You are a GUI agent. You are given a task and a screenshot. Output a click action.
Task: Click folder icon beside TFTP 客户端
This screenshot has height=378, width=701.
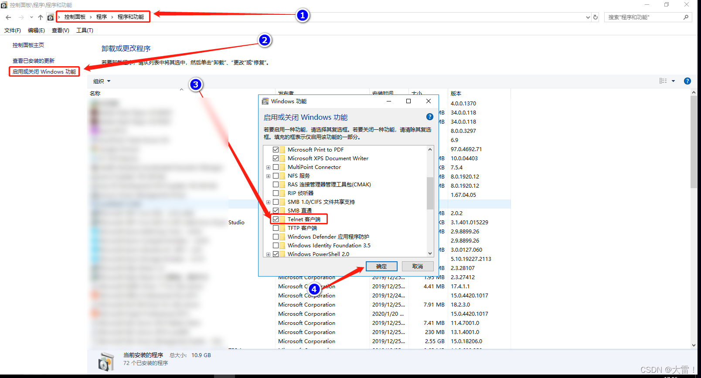click(x=282, y=228)
